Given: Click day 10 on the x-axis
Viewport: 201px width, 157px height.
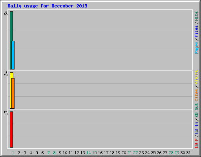Looking at the screenshot, I should click(x=65, y=153).
